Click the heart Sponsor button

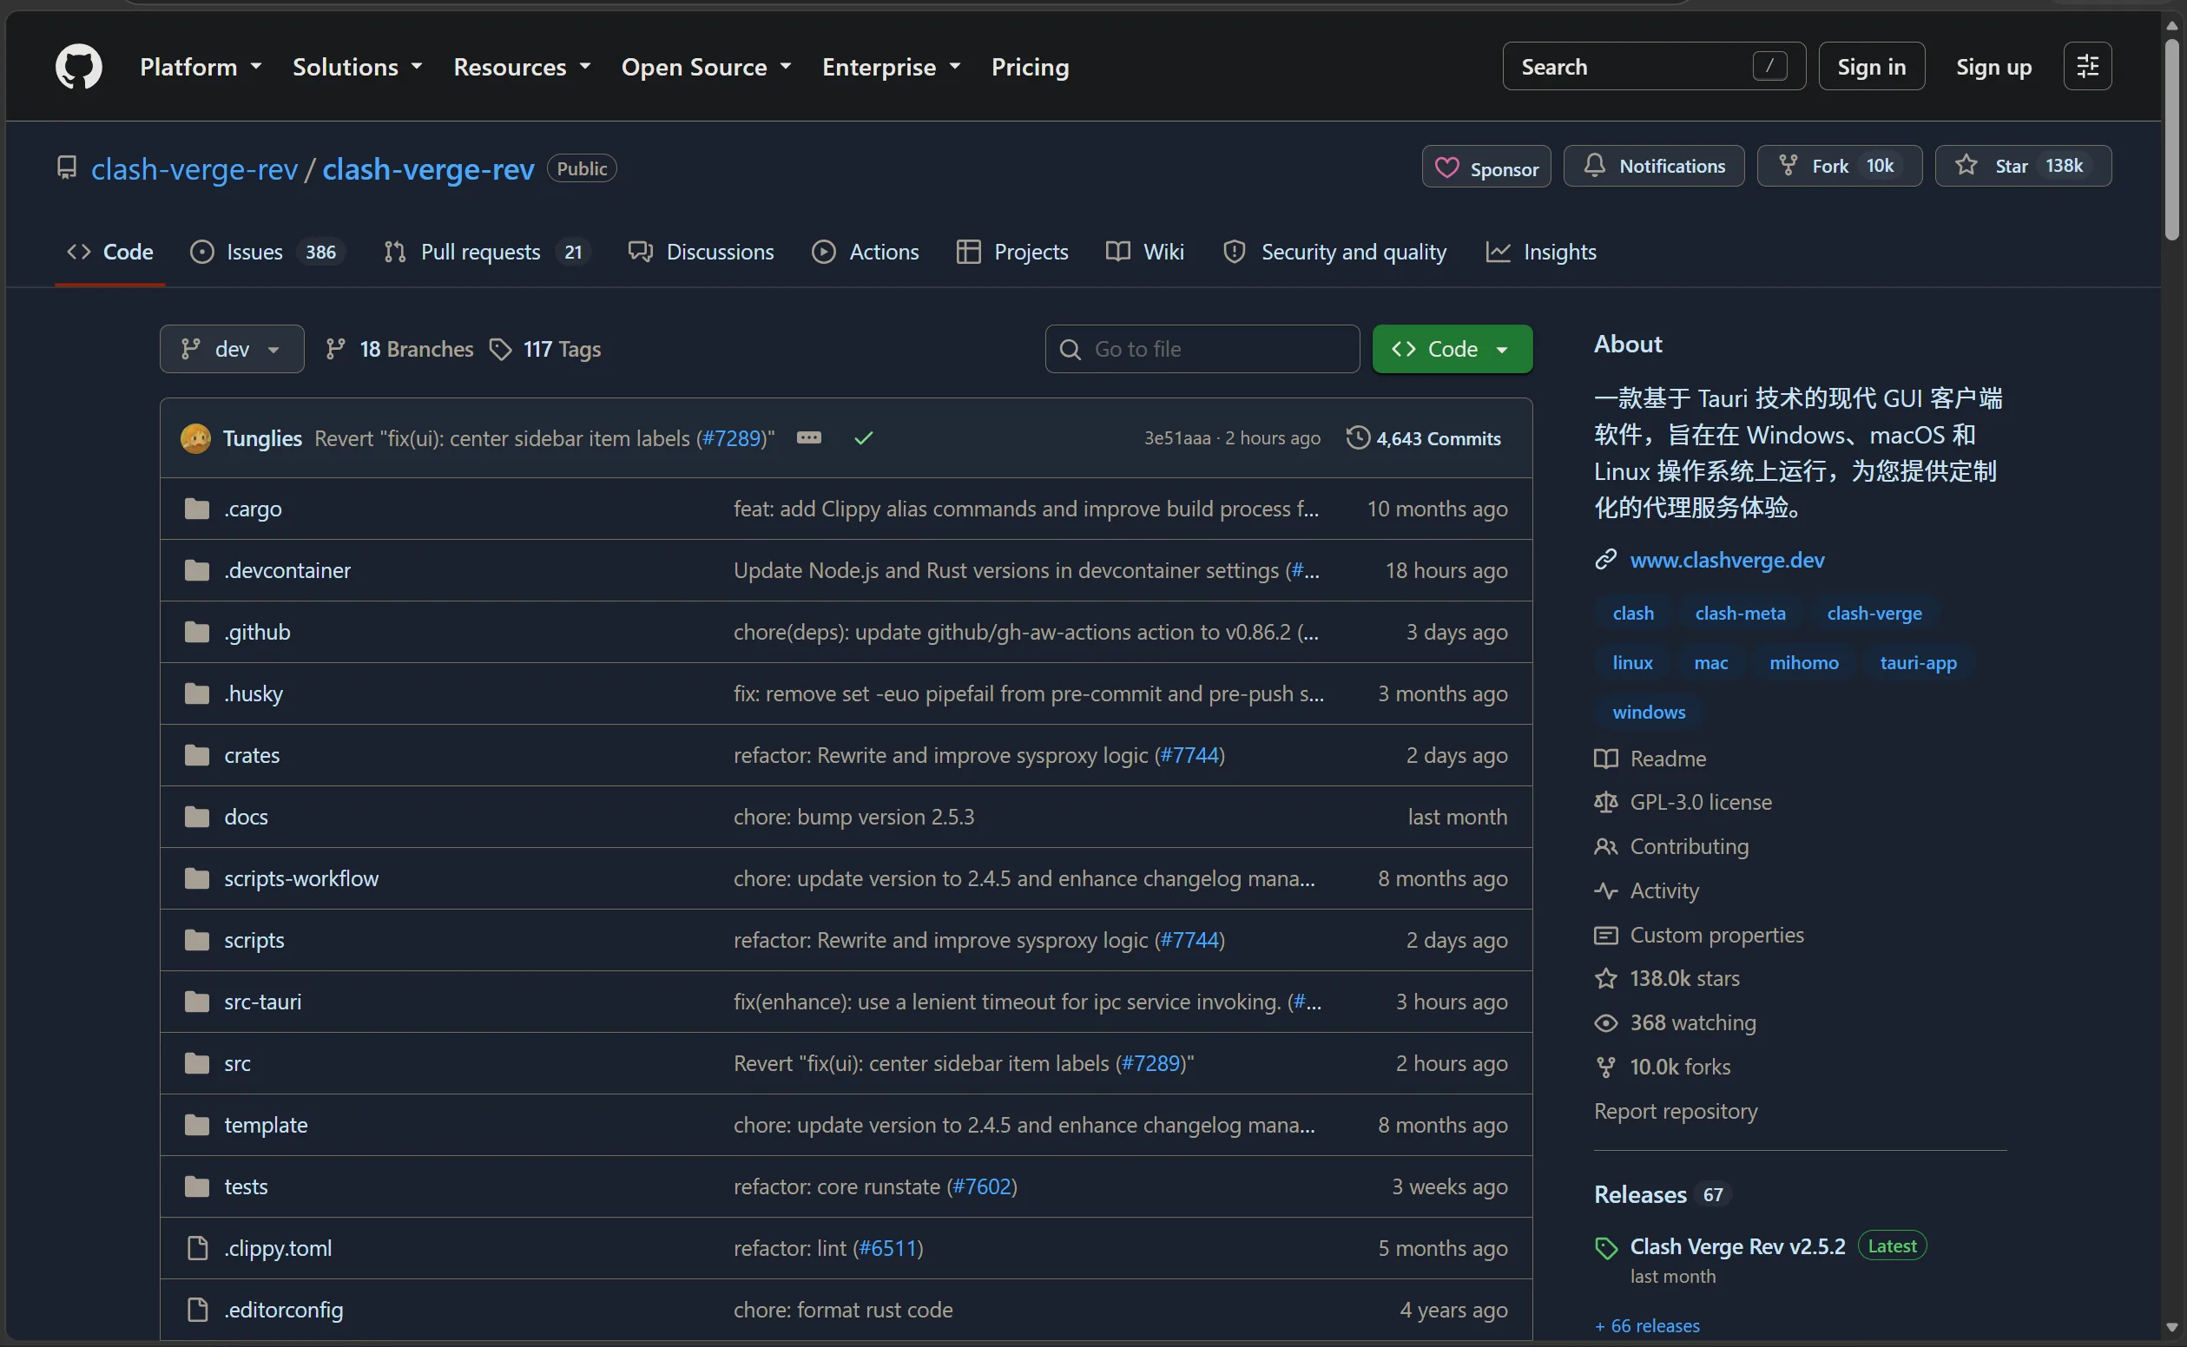(x=1485, y=167)
